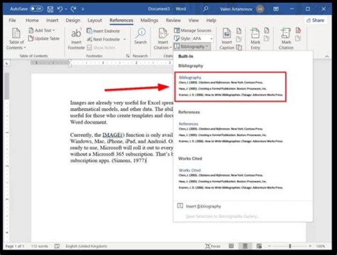This screenshot has height=255, width=337.
Task: Click Insert Endnote
Action: pyautogui.click(x=103, y=31)
